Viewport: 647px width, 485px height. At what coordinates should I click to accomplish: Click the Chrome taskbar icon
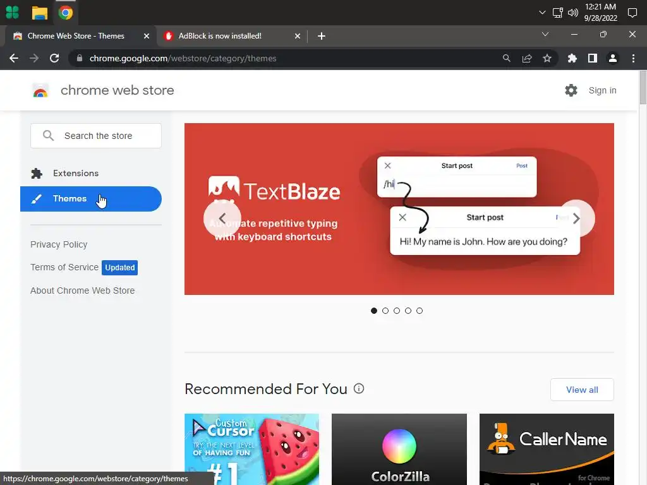(x=66, y=13)
